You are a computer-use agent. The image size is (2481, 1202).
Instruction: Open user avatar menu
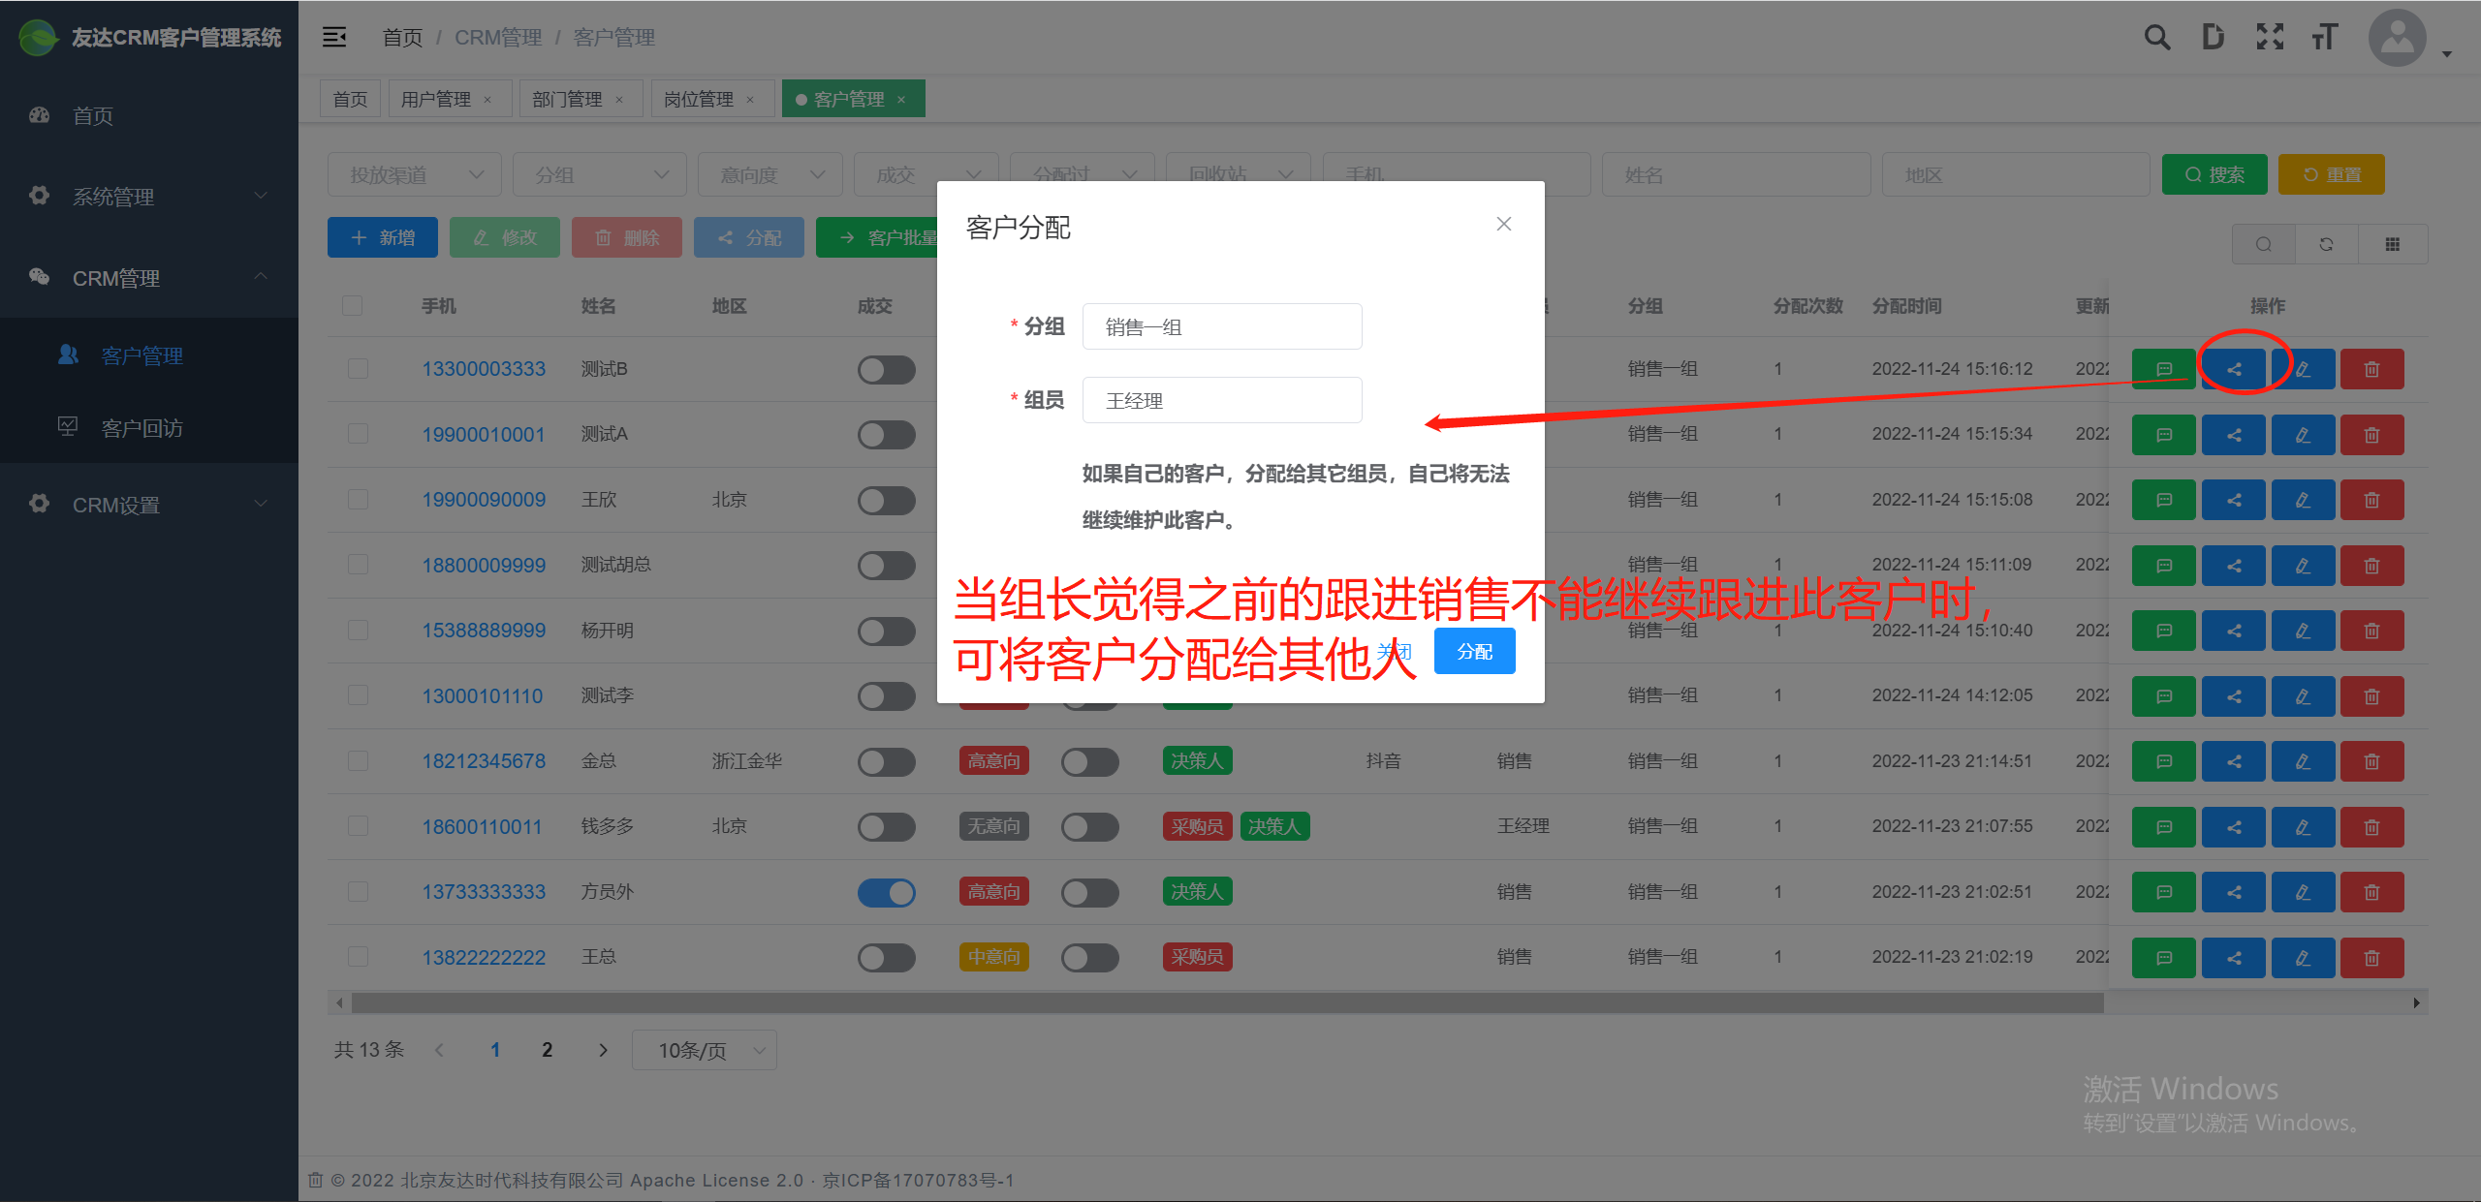(2398, 38)
